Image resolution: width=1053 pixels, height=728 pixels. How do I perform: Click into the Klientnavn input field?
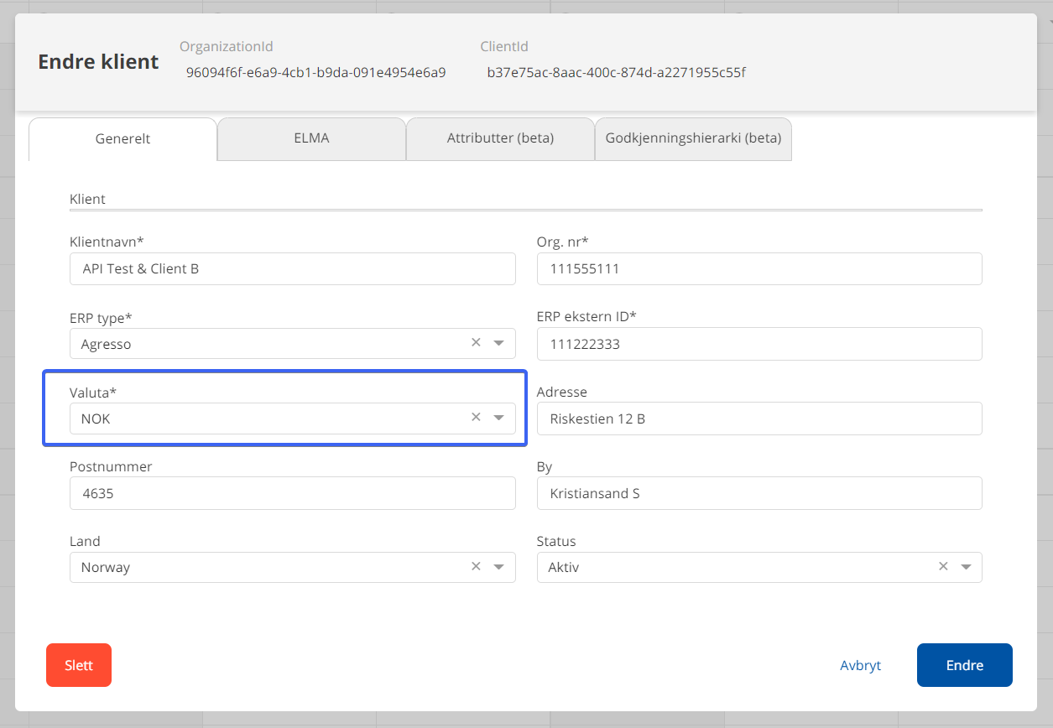292,269
